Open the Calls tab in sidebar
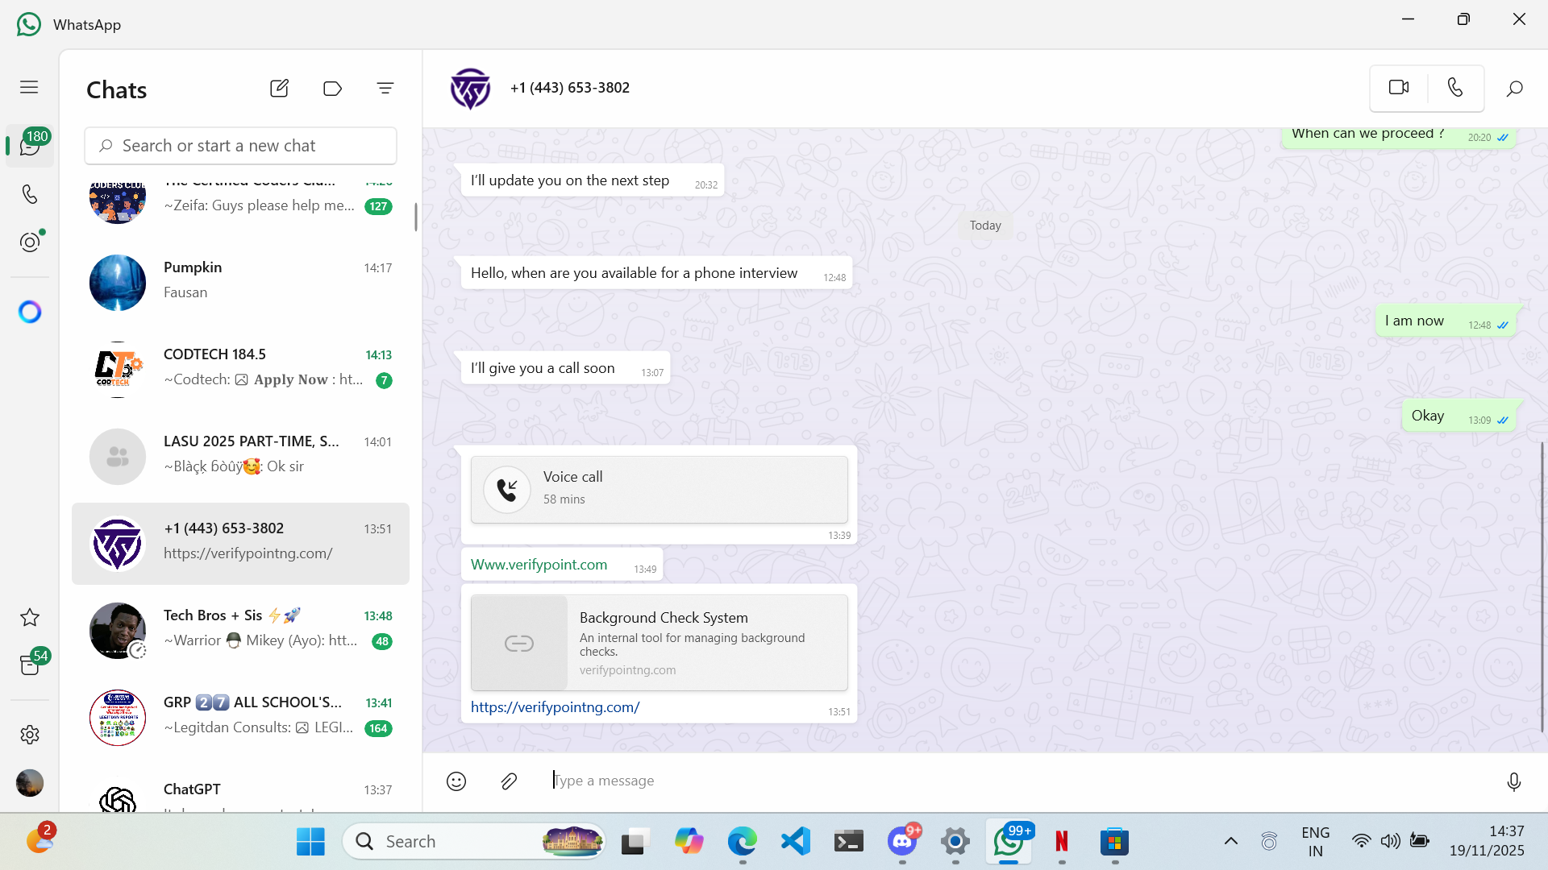 click(30, 194)
